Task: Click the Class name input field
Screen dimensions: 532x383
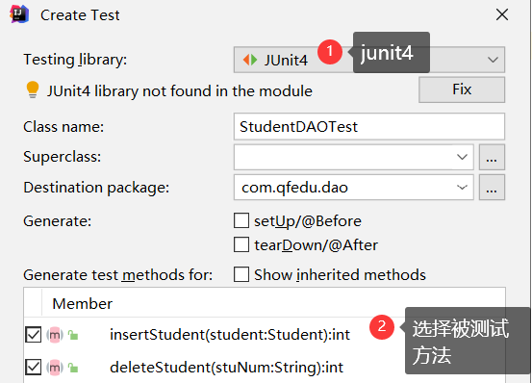Action: click(369, 126)
